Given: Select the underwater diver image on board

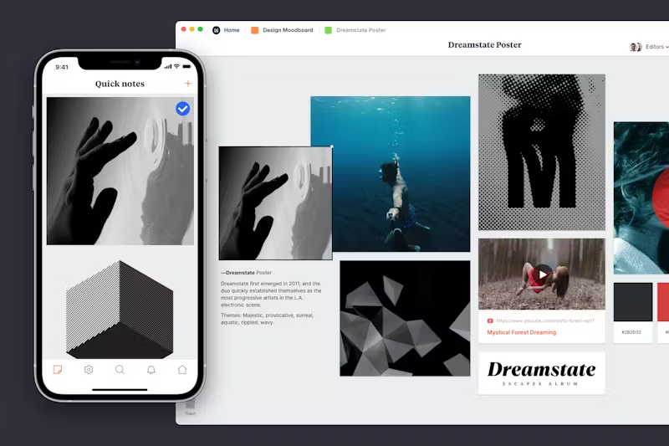Looking at the screenshot, I should (391, 173).
